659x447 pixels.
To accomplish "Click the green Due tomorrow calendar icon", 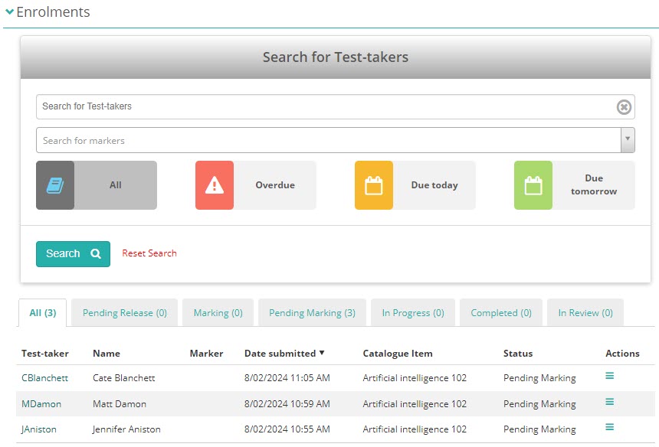I will pyautogui.click(x=533, y=185).
